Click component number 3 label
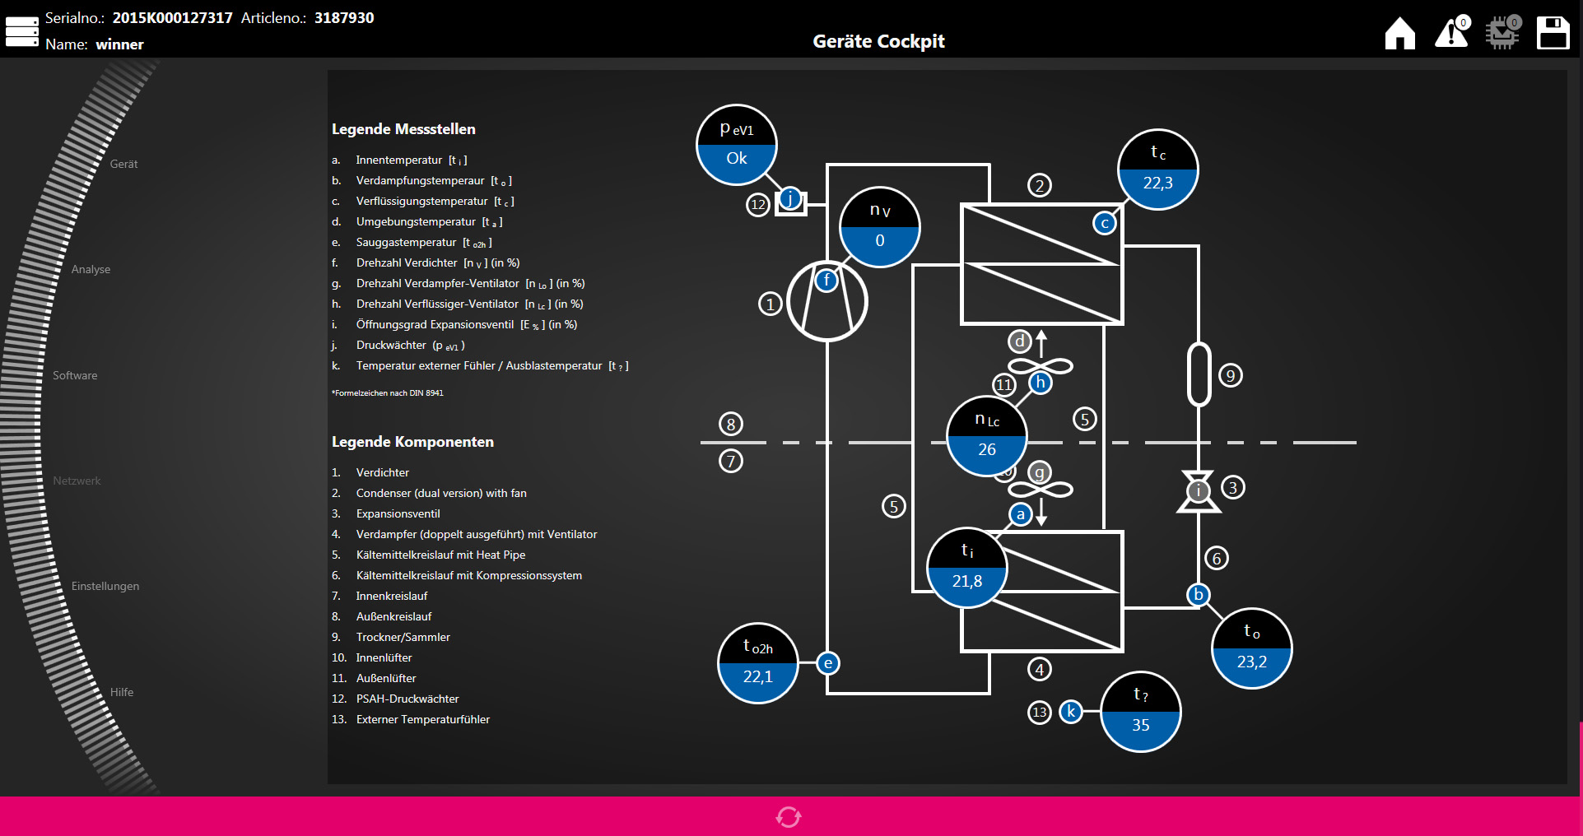The width and height of the screenshot is (1583, 836). coord(1232,487)
